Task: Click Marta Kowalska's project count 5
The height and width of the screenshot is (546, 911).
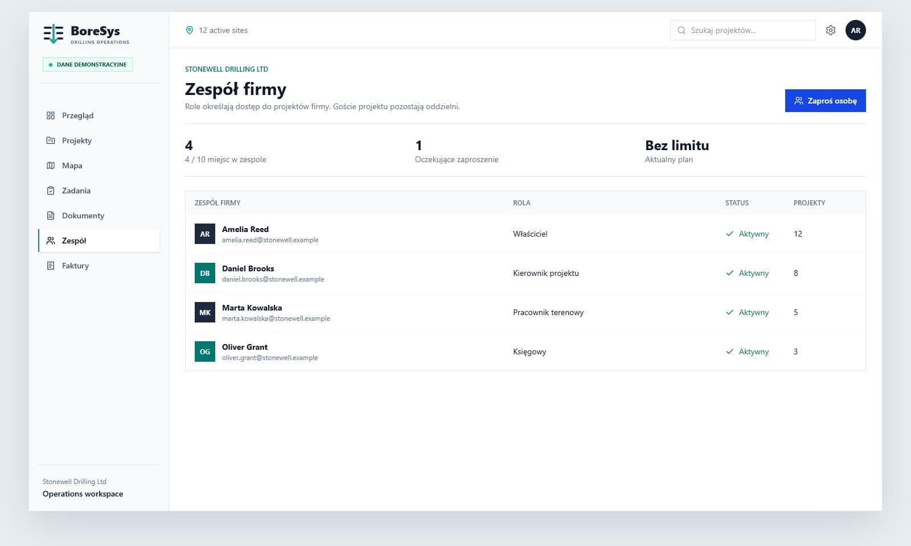Action: 796,312
